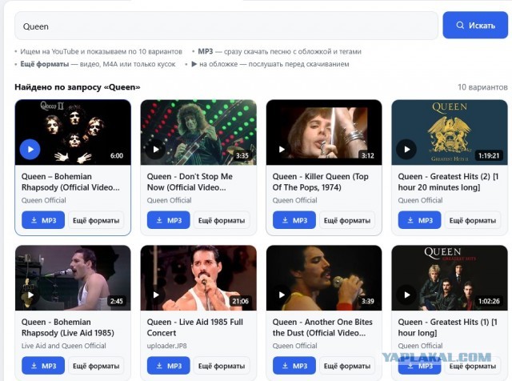The width and height of the screenshot is (512, 381).
Task: Open Ещё форматы for Greatest Hits (1)
Action: 473,366
